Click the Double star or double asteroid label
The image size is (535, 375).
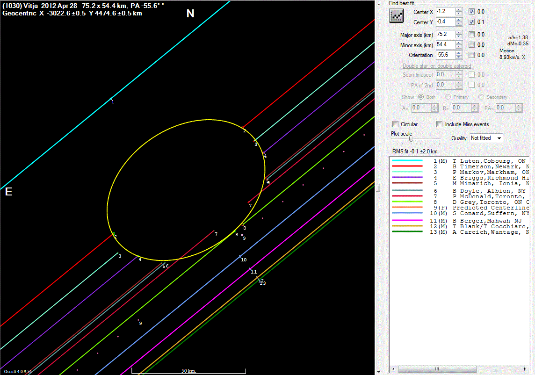click(x=437, y=66)
